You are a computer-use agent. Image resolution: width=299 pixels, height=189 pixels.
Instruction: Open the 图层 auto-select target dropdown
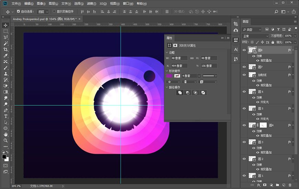[43, 12]
